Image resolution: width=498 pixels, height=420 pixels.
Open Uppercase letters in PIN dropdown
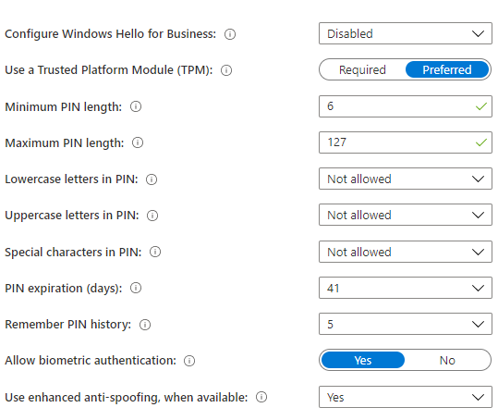pos(406,215)
